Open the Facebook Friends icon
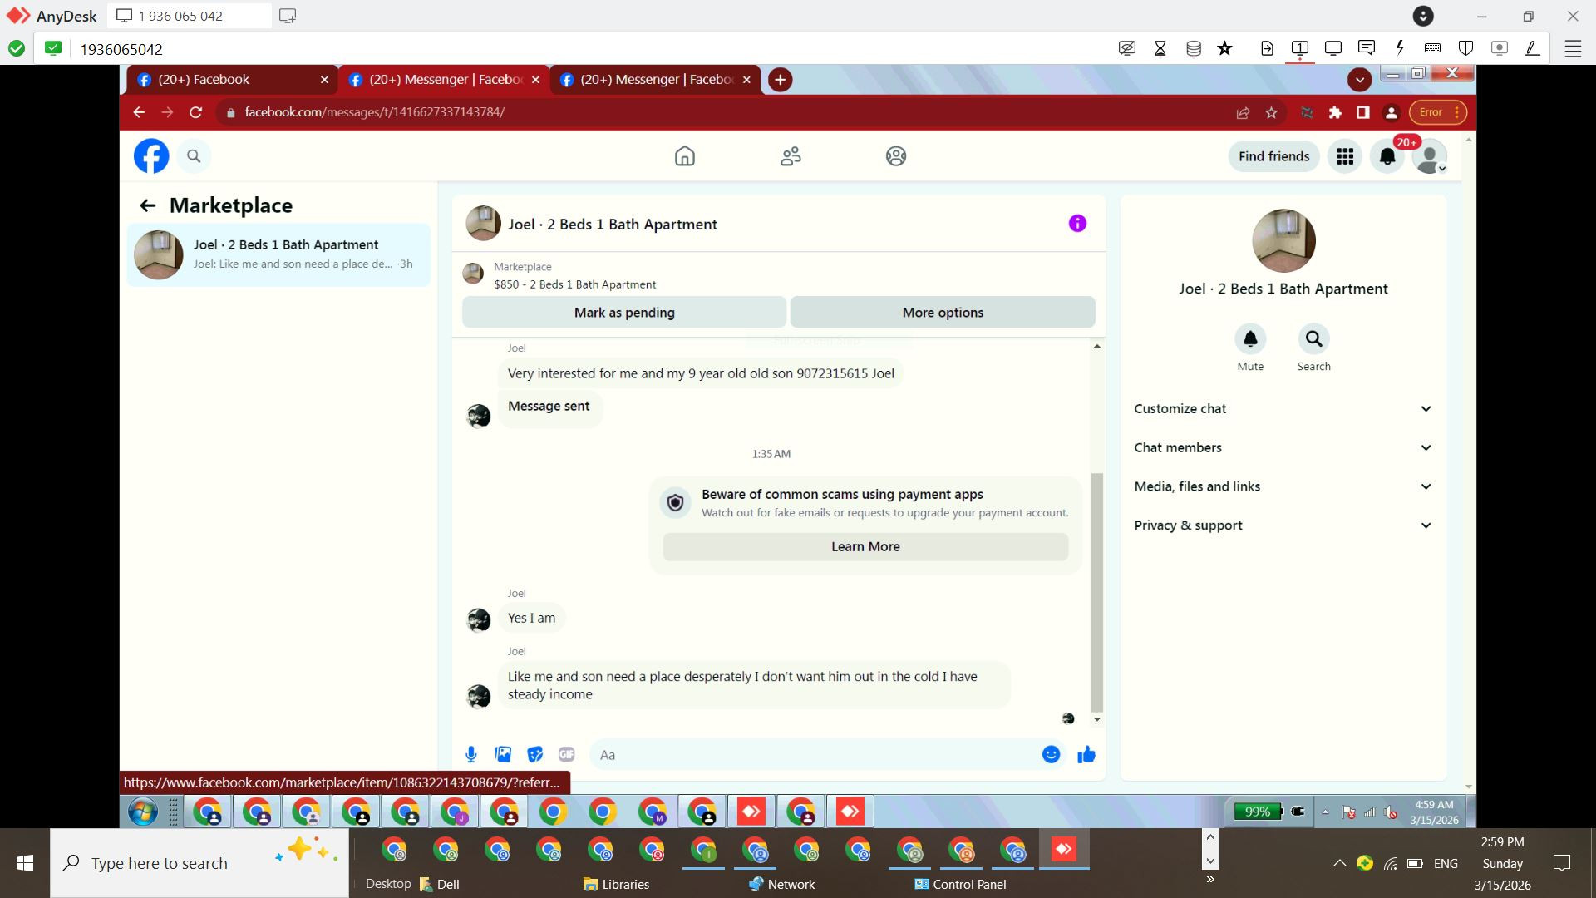 [x=791, y=156]
